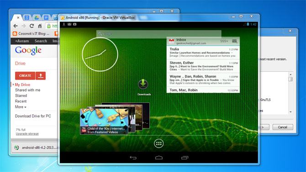Open the Steven, Esther email

click(203, 66)
